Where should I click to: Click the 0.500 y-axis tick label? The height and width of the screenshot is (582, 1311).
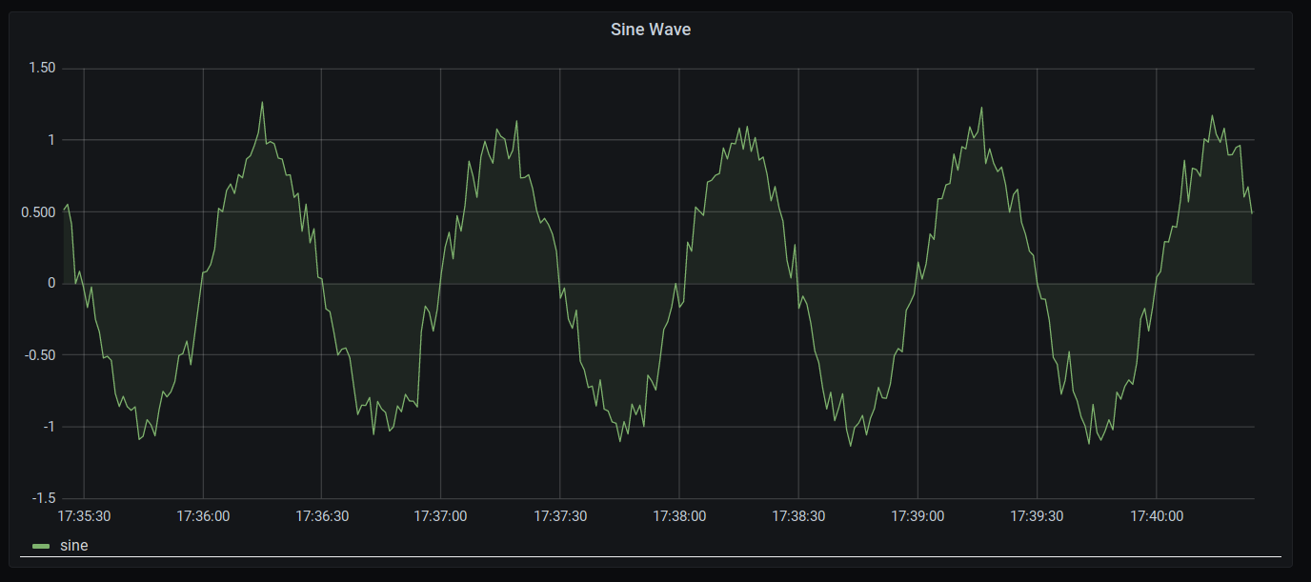(x=36, y=211)
